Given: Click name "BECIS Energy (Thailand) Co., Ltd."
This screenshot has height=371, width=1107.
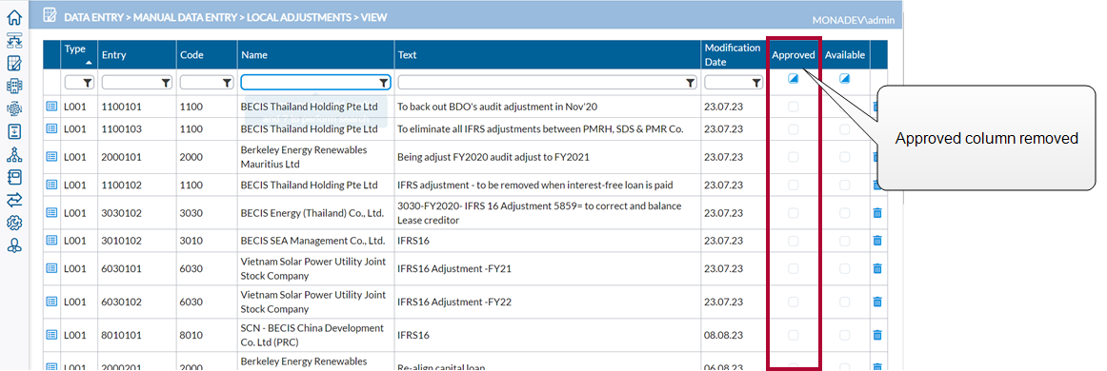Looking at the screenshot, I should 312,213.
